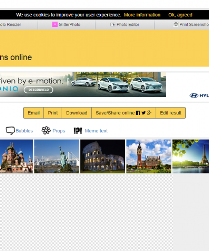209x251 pixels.
Task: Choose the Colosseum at night thumbnail
Action: [102, 156]
